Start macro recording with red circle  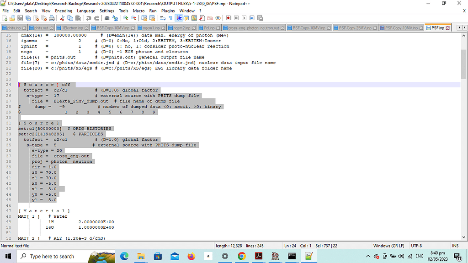click(229, 18)
